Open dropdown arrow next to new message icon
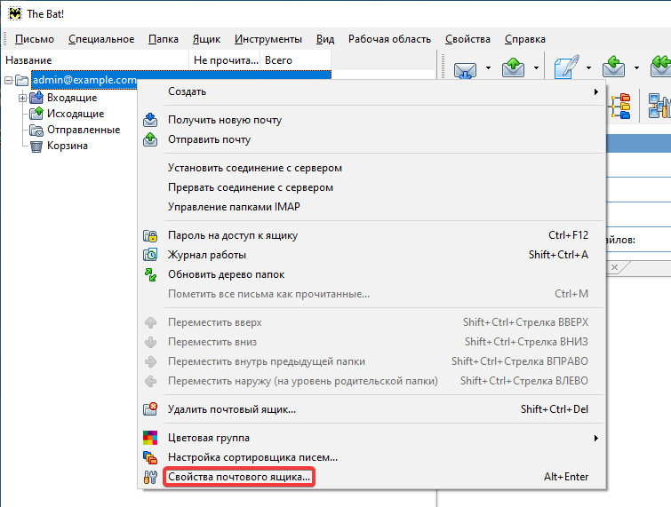The height and width of the screenshot is (507, 671). click(587, 68)
